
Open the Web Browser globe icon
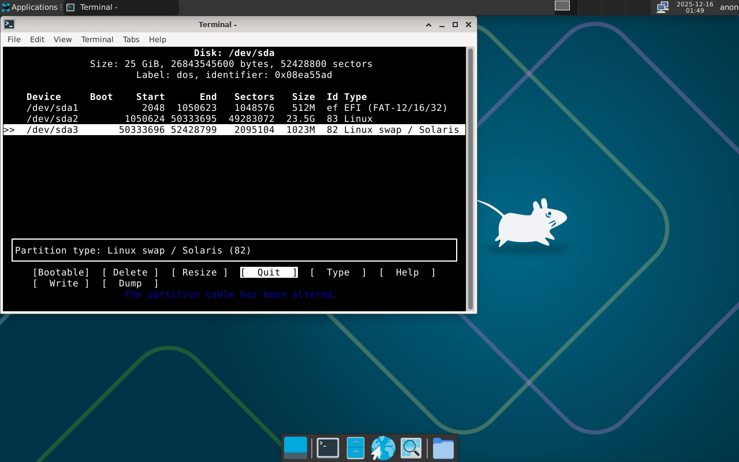click(x=383, y=448)
